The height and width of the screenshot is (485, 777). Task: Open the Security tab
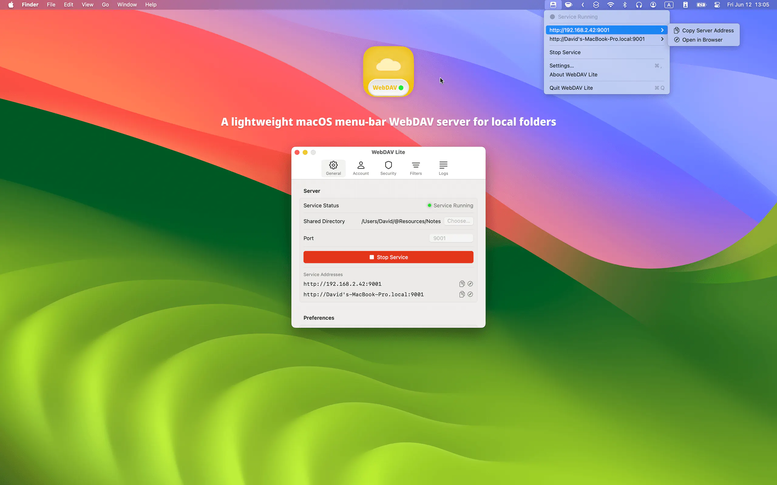(x=388, y=168)
